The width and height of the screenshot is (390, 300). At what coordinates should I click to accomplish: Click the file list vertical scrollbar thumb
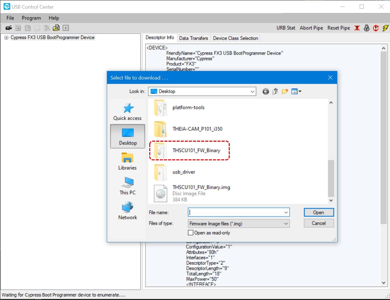click(331, 178)
